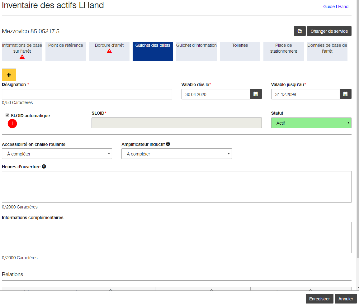Open the Guichet d'information tab
Screen dimensions: 359x306
(x=196, y=51)
